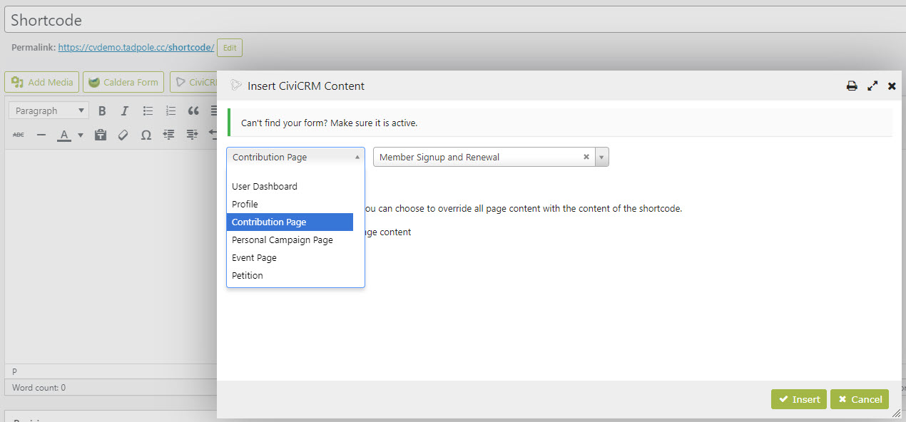Image resolution: width=906 pixels, height=422 pixels.
Task: Select Profile from the list
Action: (290, 204)
